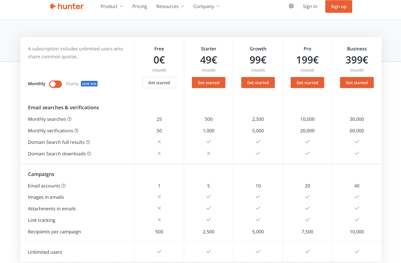
Task: Click the Unlimited users label
Action: [45, 252]
